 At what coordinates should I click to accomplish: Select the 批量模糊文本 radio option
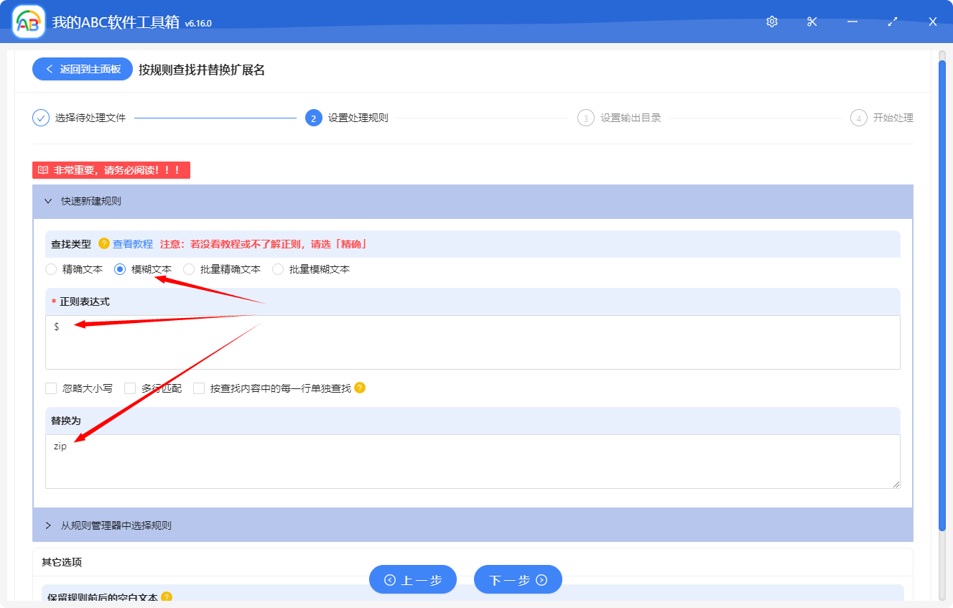click(x=278, y=269)
